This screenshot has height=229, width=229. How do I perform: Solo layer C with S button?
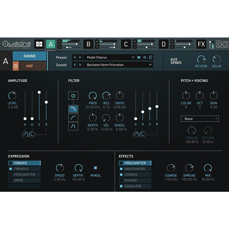click(x=135, y=47)
